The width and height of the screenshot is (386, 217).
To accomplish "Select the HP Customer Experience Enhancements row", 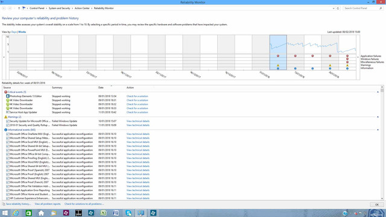I will pos(78,198).
